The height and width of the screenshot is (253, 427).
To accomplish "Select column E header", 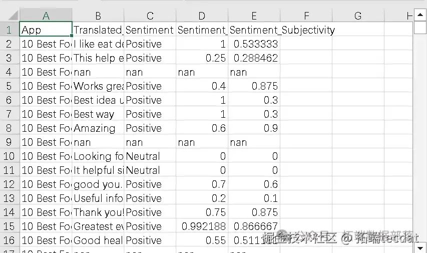I will coord(254,16).
